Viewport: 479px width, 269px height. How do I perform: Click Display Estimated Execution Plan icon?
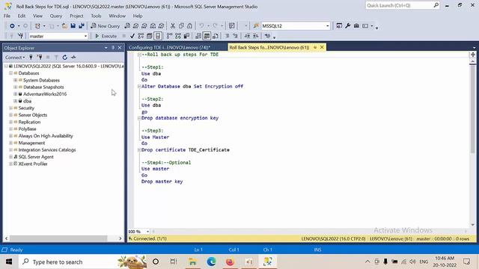click(141, 36)
